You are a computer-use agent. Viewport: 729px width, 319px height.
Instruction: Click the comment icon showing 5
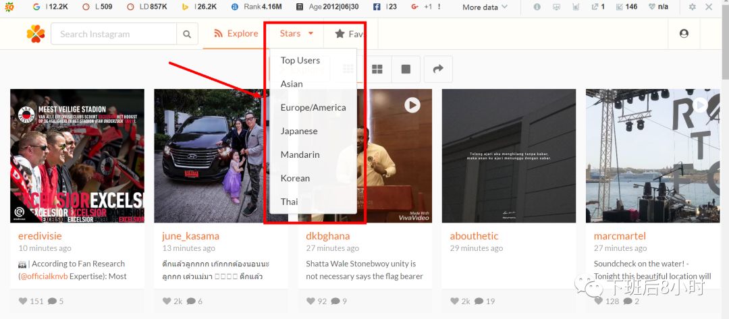click(52, 301)
